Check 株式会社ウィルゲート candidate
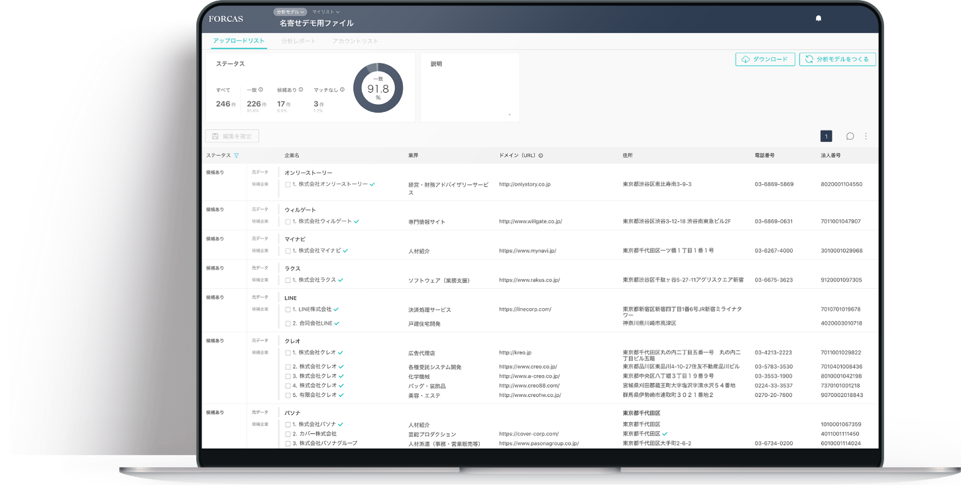The height and width of the screenshot is (485, 961). [288, 221]
